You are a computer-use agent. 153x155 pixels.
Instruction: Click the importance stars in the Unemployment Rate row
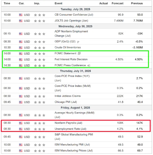[x=40, y=129]
